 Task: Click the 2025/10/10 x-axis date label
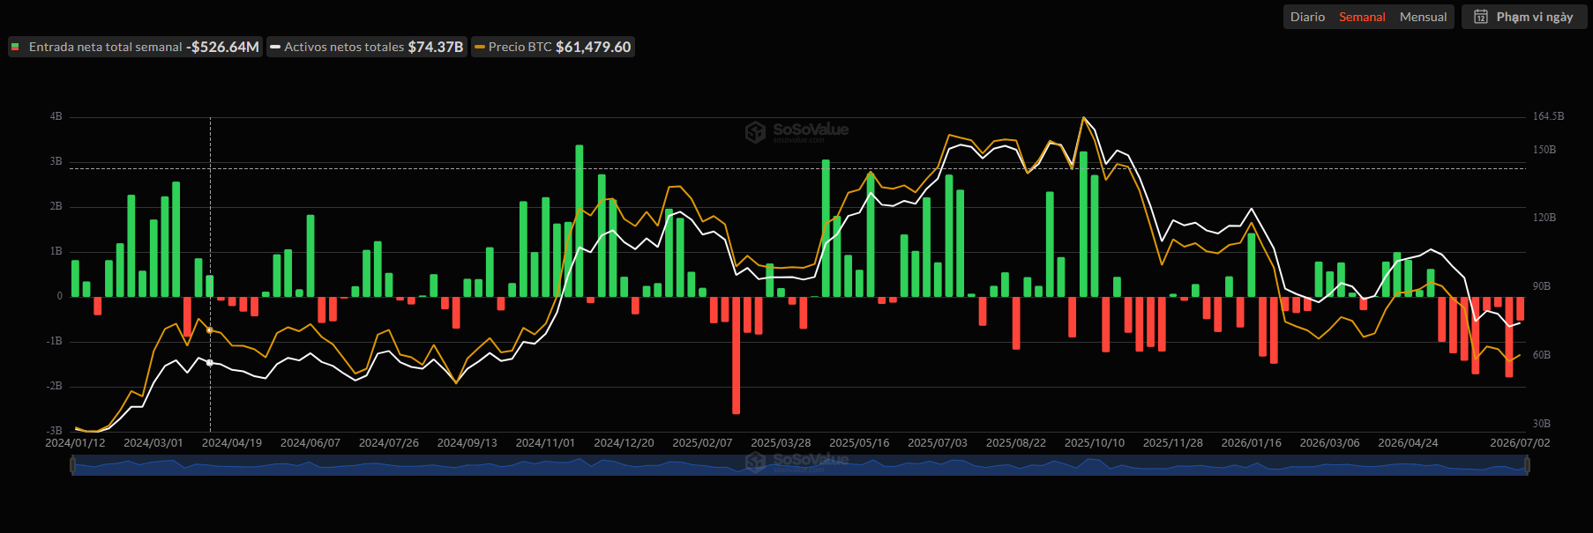(1095, 443)
